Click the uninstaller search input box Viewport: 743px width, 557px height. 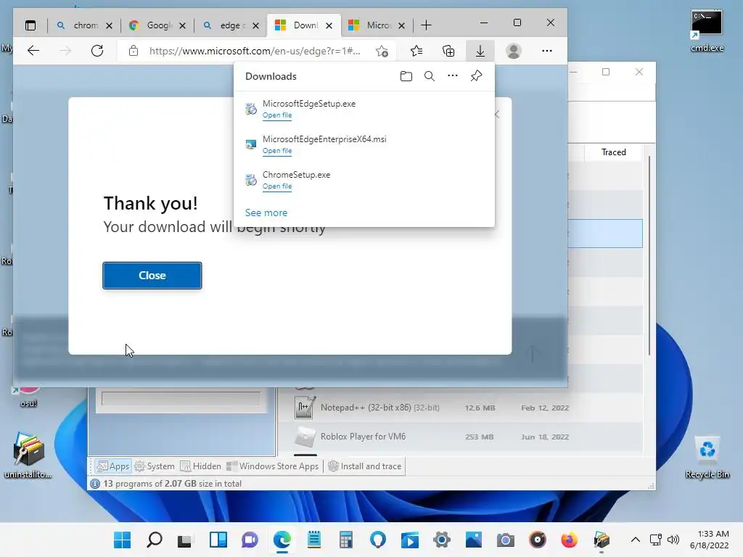[181, 398]
